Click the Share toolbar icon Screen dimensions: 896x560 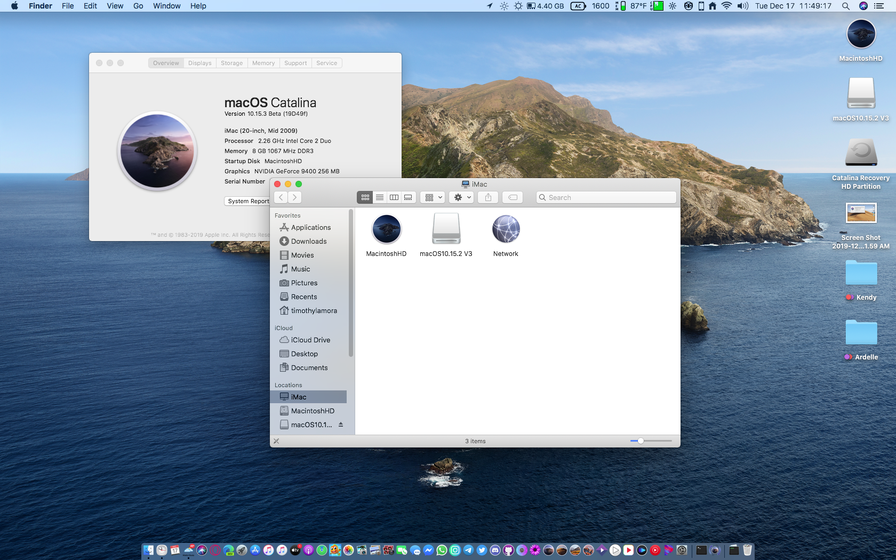pos(488,197)
